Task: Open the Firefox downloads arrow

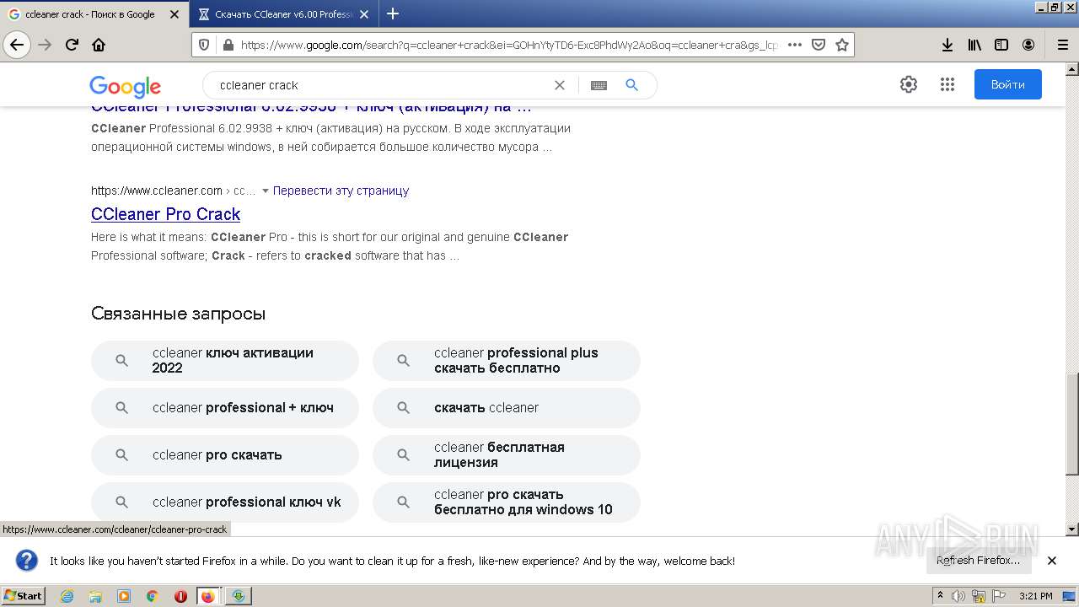Action: [x=947, y=45]
